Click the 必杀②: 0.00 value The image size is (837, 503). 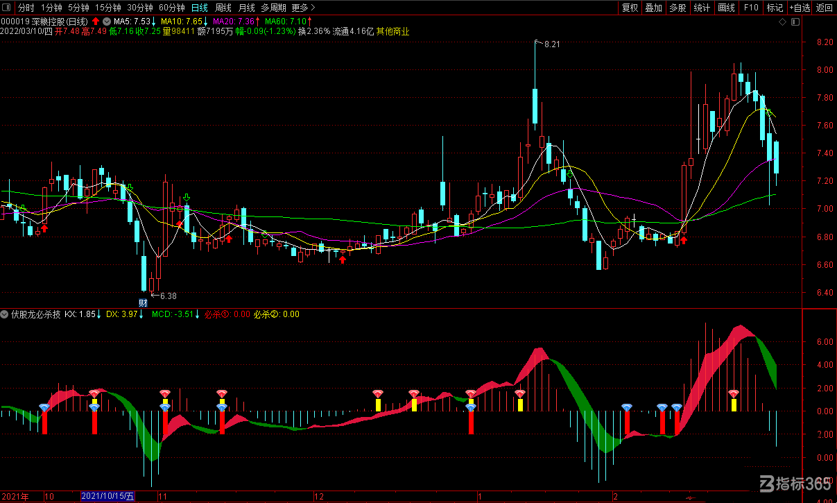[x=277, y=314]
